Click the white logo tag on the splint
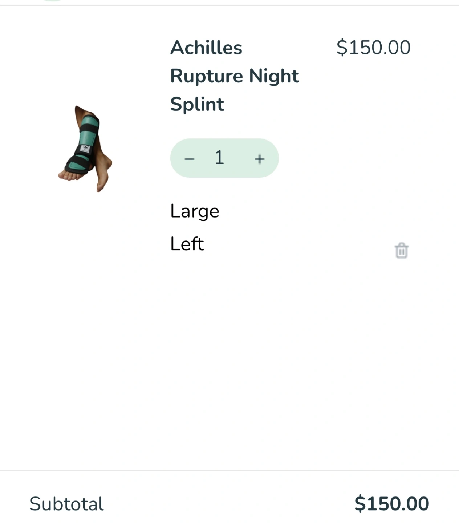Screen dimensions: 459x523 point(85,148)
